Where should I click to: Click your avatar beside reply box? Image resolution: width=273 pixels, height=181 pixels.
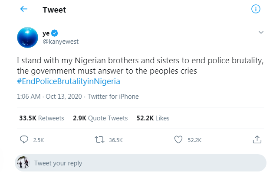23,163
